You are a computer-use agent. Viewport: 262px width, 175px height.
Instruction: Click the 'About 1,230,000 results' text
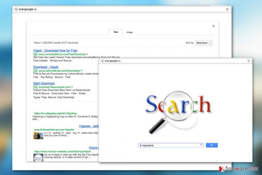tap(56, 43)
